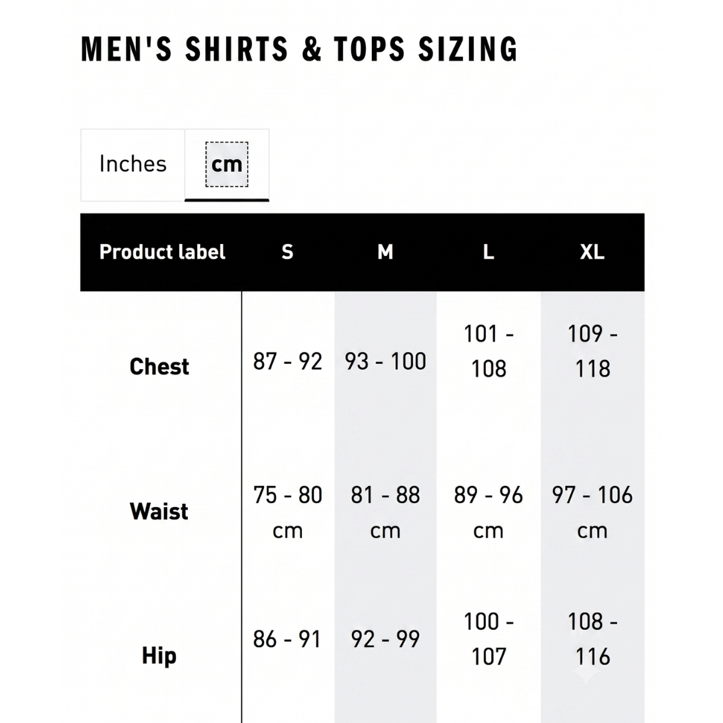Screen dimensions: 723x723
Task: Select the Hip row label
Action: [159, 656]
